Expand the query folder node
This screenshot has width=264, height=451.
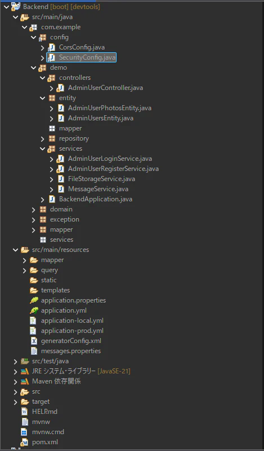24,270
